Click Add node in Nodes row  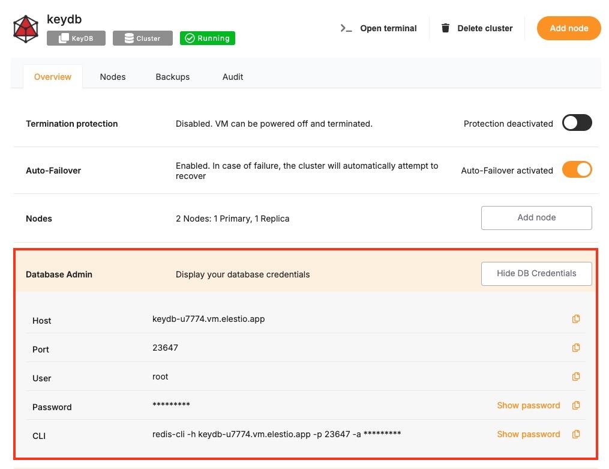536,217
